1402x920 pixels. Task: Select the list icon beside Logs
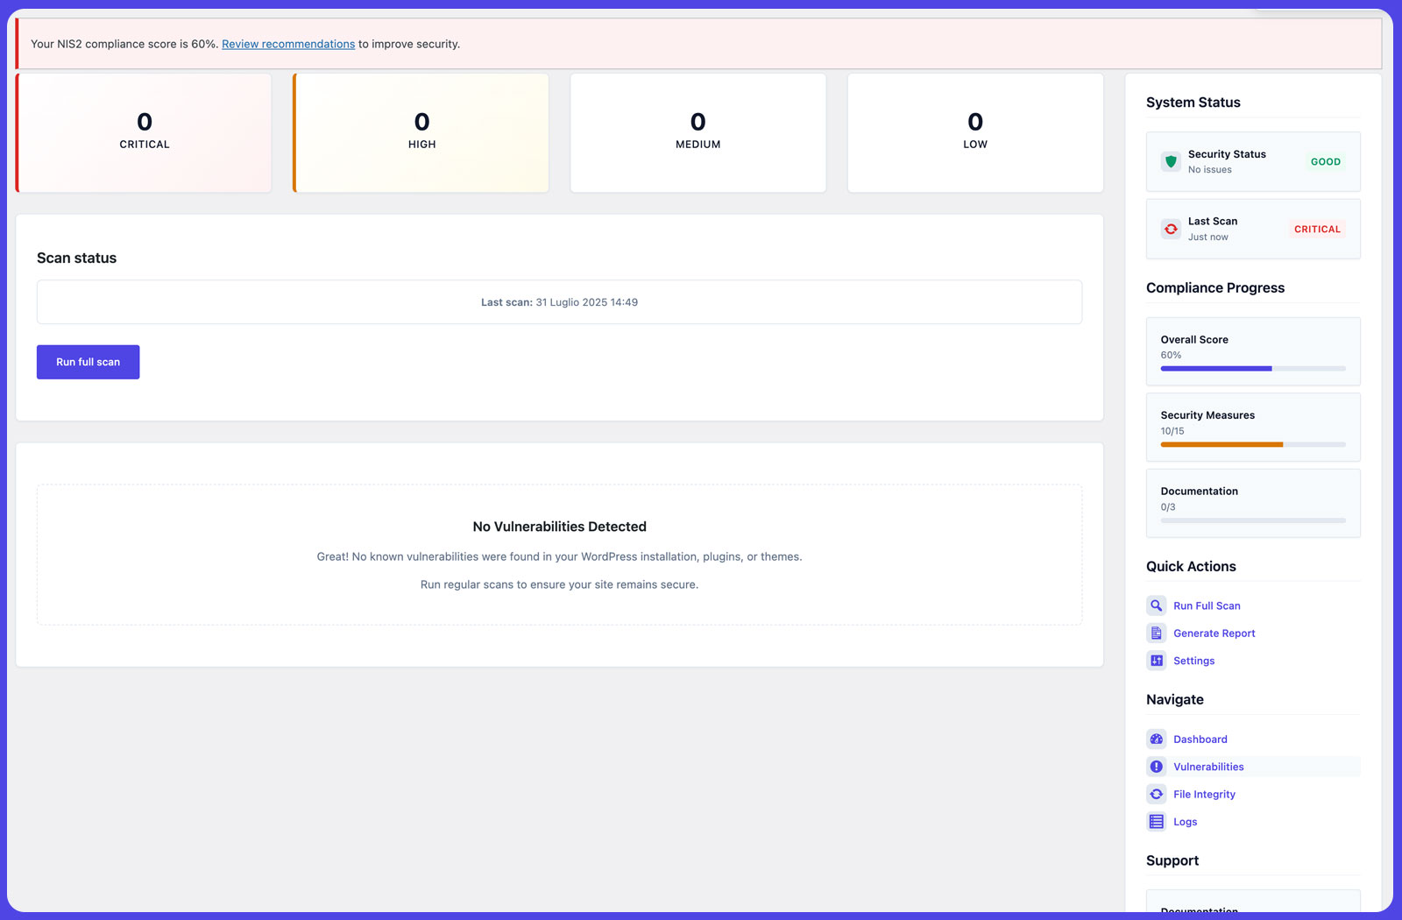click(x=1156, y=821)
